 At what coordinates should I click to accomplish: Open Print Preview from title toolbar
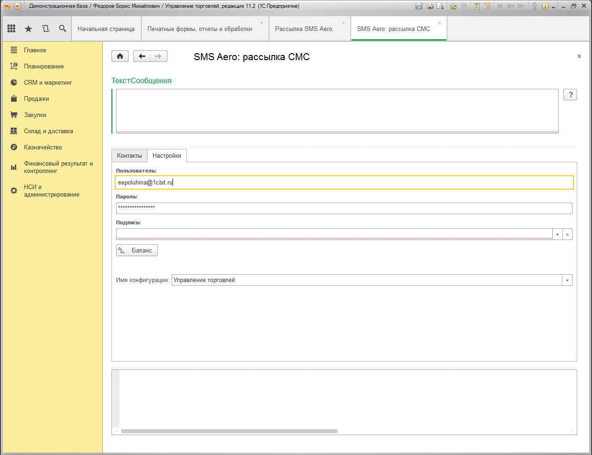click(440, 6)
